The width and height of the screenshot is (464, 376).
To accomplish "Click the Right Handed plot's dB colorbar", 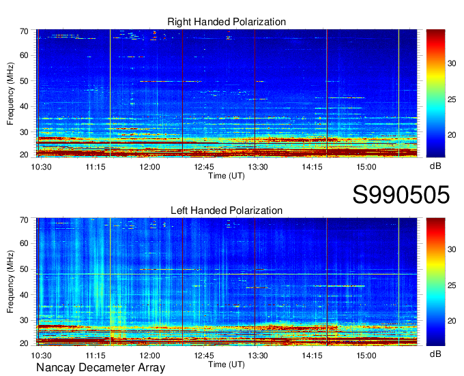I will 435,93.
